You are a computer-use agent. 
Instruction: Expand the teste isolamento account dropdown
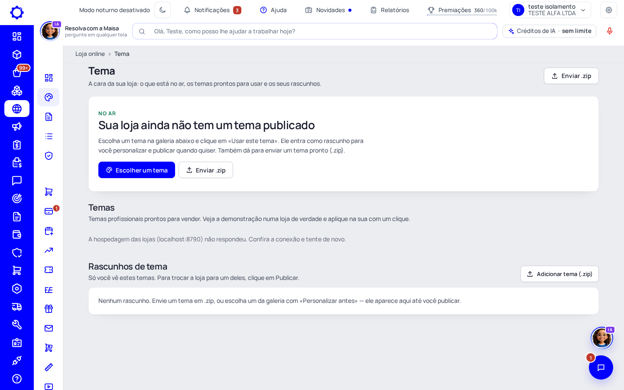pyautogui.click(x=550, y=10)
